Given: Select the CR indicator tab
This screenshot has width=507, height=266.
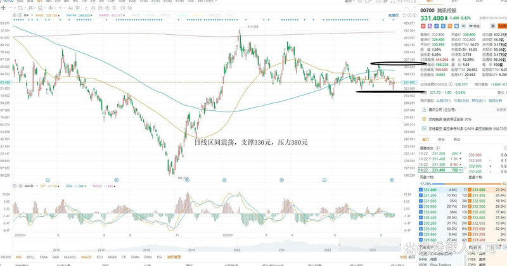Looking at the screenshot, I should 124,257.
